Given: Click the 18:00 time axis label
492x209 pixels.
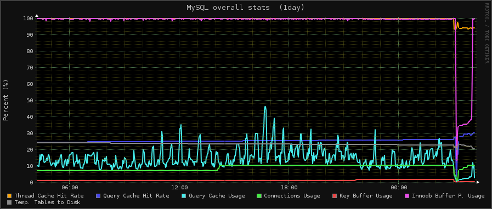Looking at the screenshot, I should [289, 188].
